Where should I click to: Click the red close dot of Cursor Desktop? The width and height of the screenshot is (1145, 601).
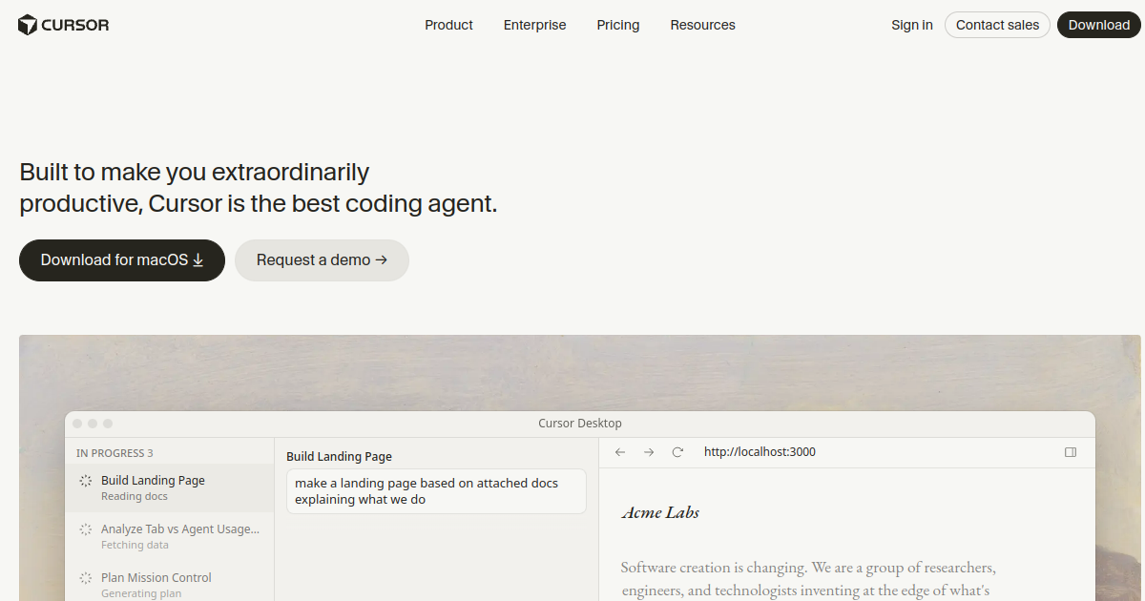[75, 424]
